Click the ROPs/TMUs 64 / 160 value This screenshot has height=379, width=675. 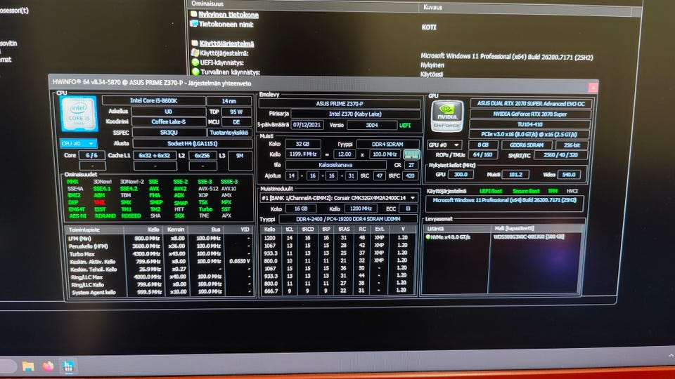click(x=482, y=154)
